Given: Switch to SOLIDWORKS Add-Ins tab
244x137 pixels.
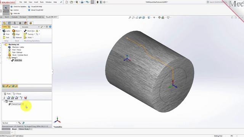Looking at the screenshot, I should (36, 17).
